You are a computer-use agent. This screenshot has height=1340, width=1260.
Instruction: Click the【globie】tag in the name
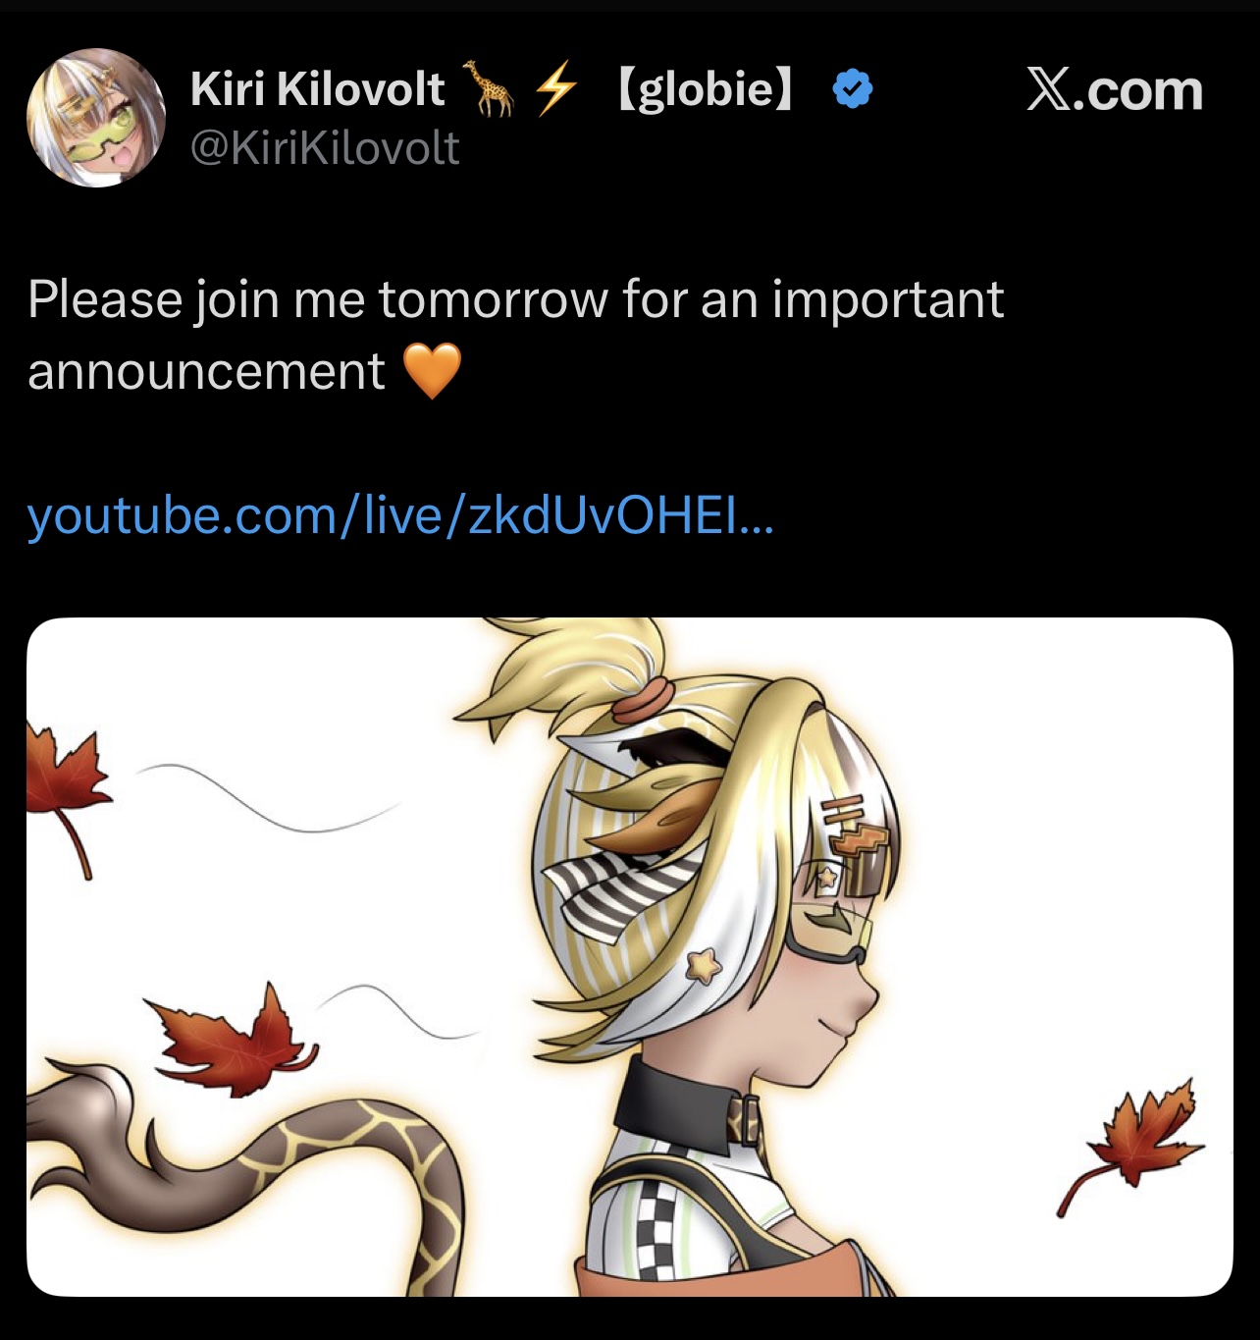tap(705, 89)
